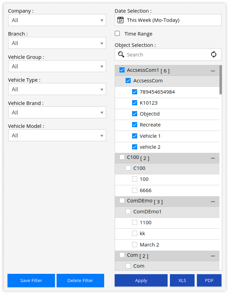Screen dimensions: 229x294
Task: Collapse the AccsessCom1 group with minus icon
Action: [x=213, y=71]
